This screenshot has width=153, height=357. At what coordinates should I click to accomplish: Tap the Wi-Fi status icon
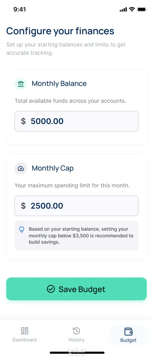[132, 9]
